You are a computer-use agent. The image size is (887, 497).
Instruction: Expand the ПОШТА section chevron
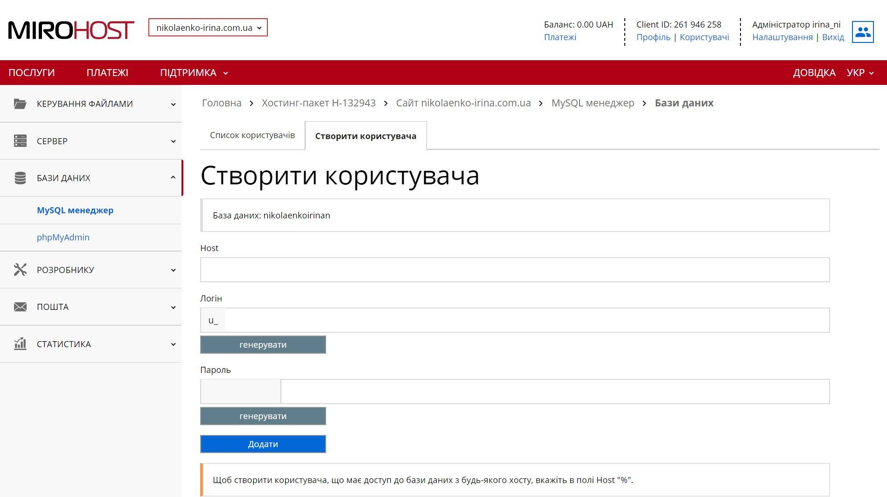coord(173,307)
